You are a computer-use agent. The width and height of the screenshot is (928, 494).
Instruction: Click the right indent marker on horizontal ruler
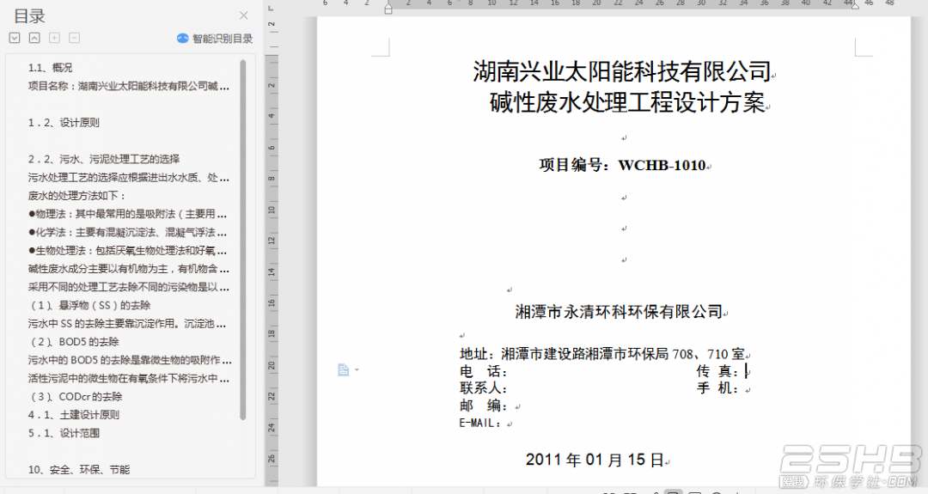click(855, 5)
